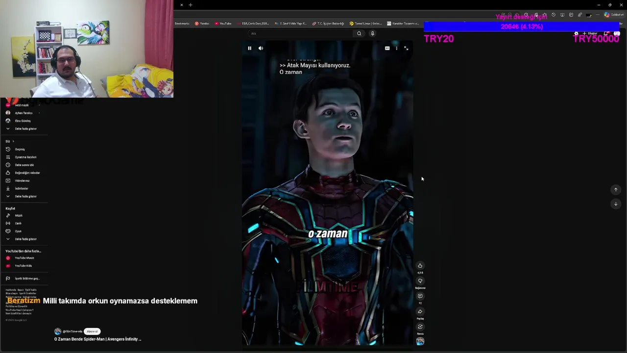This screenshot has height=353, width=627.
Task: Dislike the Short with thumbs down
Action: (420, 281)
